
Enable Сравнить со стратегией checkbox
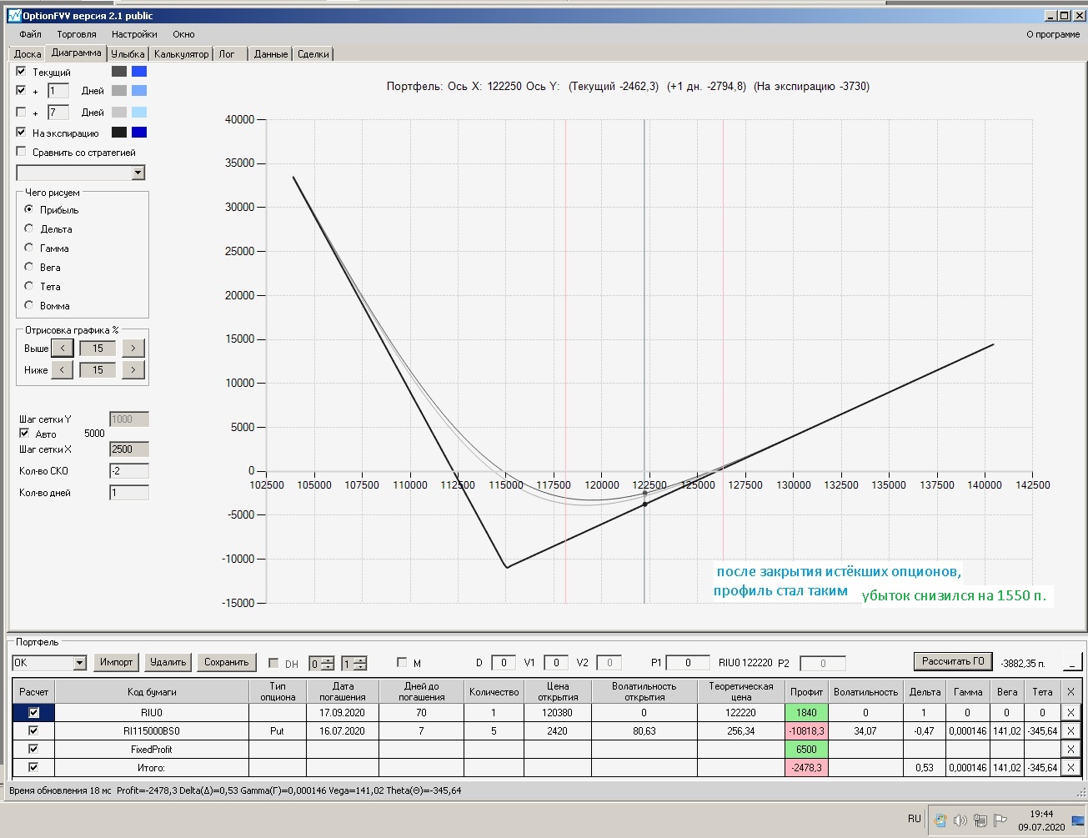point(22,152)
